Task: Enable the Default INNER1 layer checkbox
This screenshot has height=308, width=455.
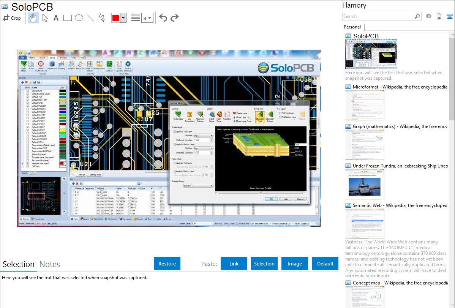Action: [28, 109]
